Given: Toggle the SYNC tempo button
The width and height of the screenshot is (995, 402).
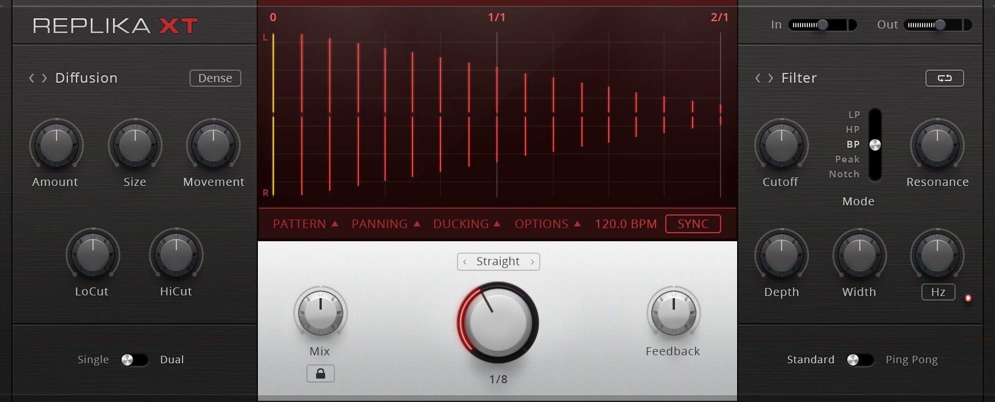Looking at the screenshot, I should pyautogui.click(x=693, y=224).
